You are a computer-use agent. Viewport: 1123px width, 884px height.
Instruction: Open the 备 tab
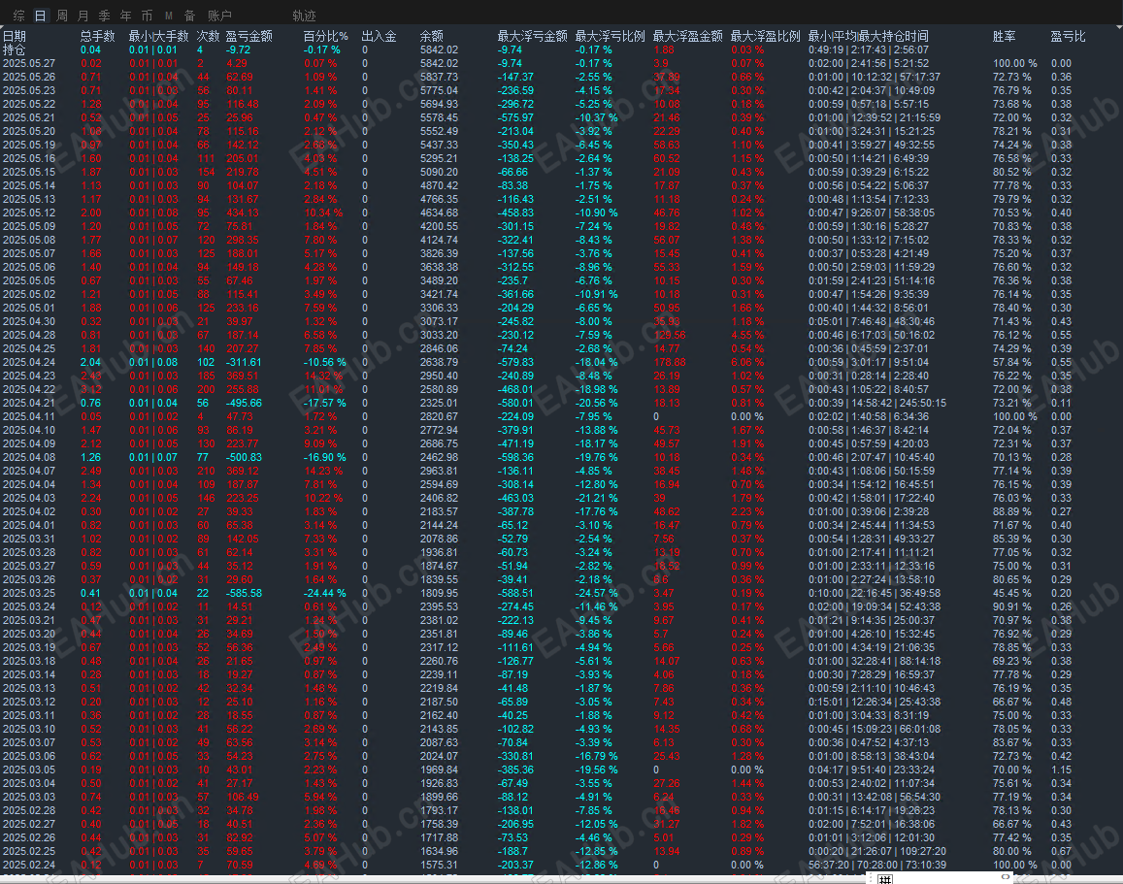click(x=190, y=15)
